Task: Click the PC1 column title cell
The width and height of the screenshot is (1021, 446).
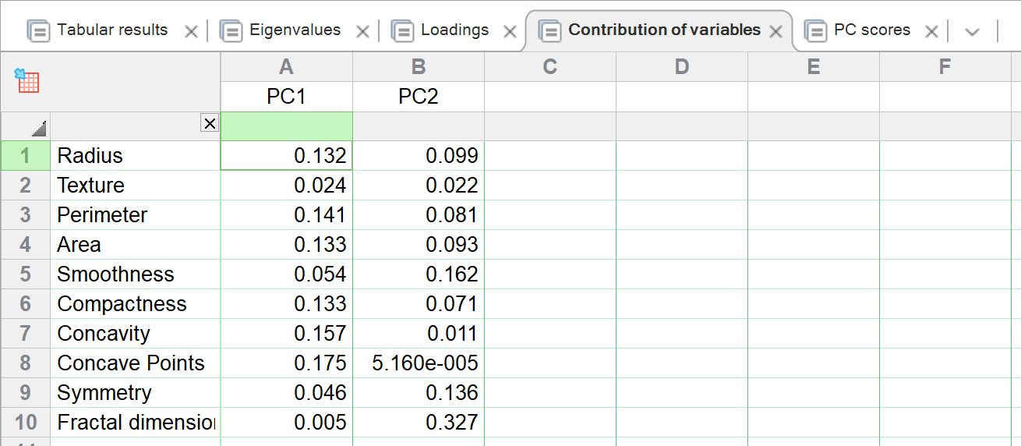Action: pos(286,97)
